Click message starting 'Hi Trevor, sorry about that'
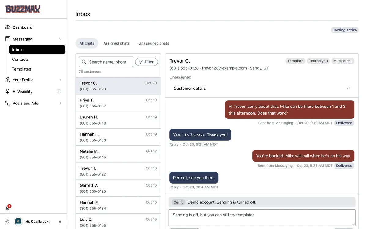The height and width of the screenshot is (229, 367). (290, 110)
